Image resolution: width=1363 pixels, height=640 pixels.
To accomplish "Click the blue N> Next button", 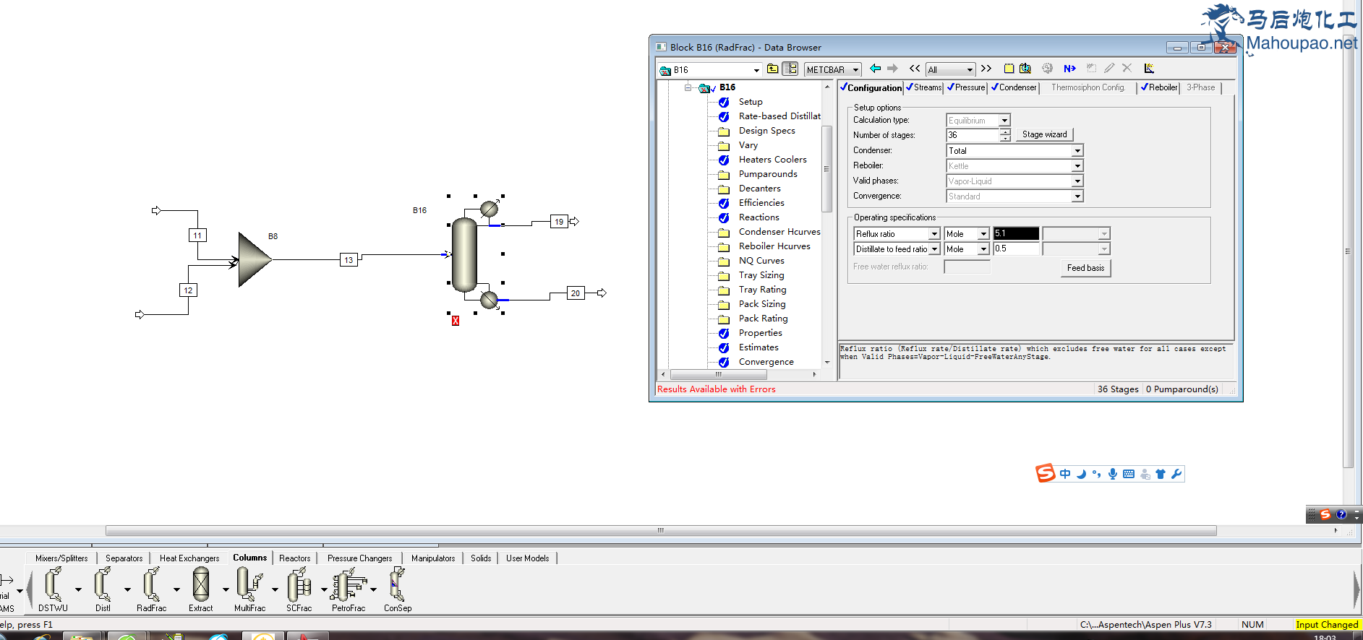I will coord(1070,69).
